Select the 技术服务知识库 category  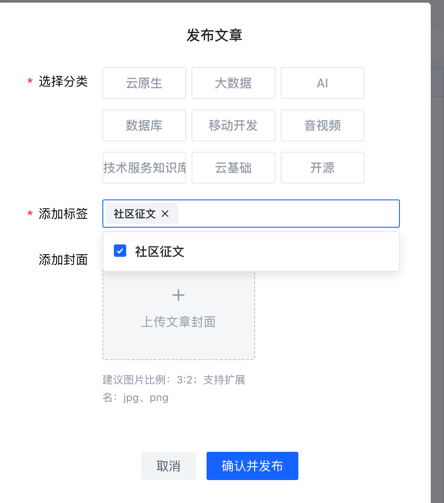[x=144, y=168]
